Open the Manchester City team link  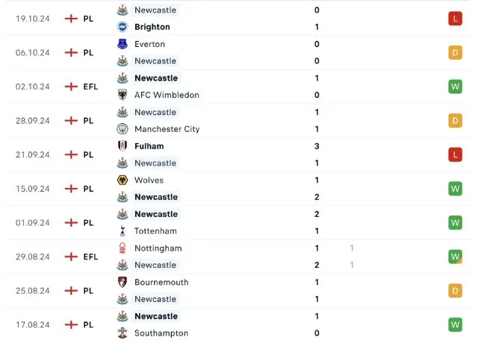[x=167, y=129]
